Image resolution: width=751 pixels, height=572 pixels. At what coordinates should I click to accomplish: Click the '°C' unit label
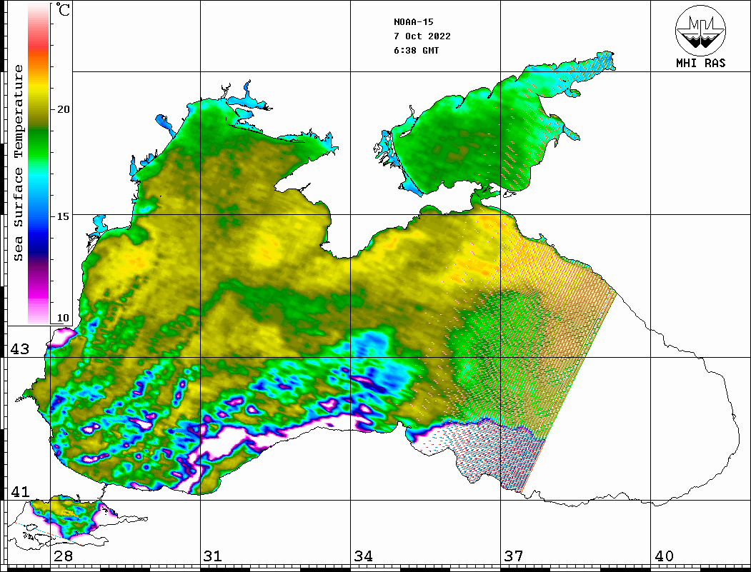[63, 9]
